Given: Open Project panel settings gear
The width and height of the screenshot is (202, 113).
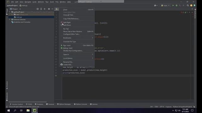Looking at the screenshot, I should click(x=49, y=9).
